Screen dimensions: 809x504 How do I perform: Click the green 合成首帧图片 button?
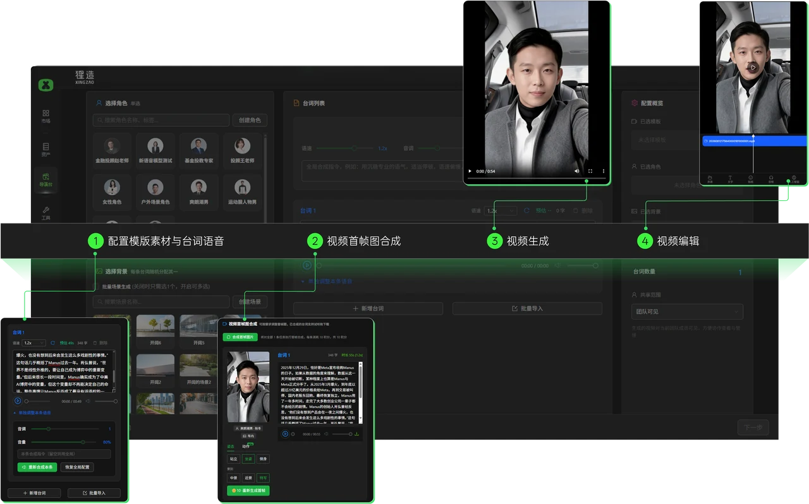click(240, 337)
